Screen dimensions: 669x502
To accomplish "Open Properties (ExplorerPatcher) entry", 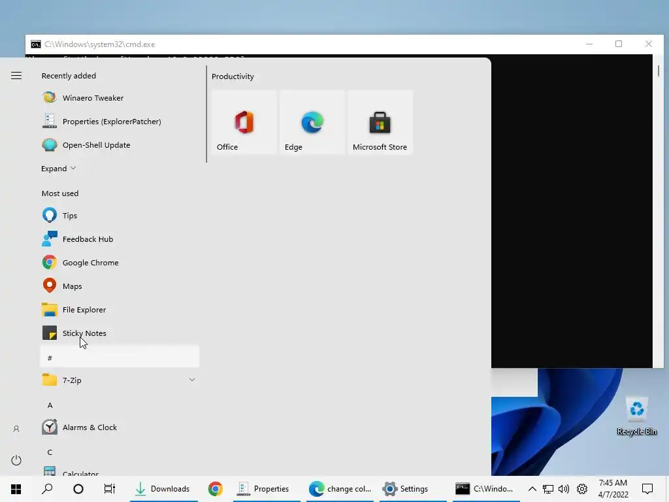I will [120, 121].
